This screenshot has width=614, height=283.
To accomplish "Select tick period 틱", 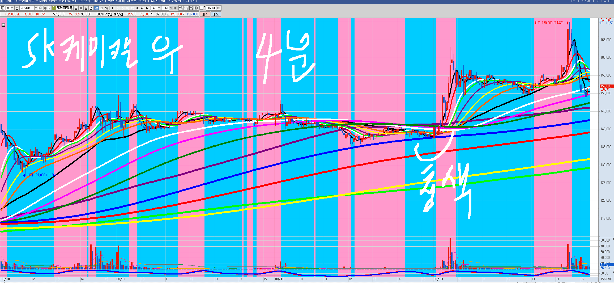I will tap(106, 8).
